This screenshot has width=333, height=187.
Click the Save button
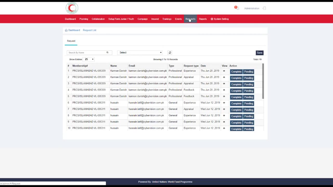tap(260, 53)
